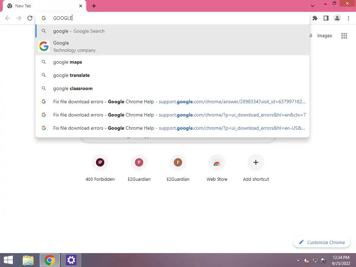Reload the page with refresh icon
The image size is (356, 267).
pyautogui.click(x=30, y=18)
